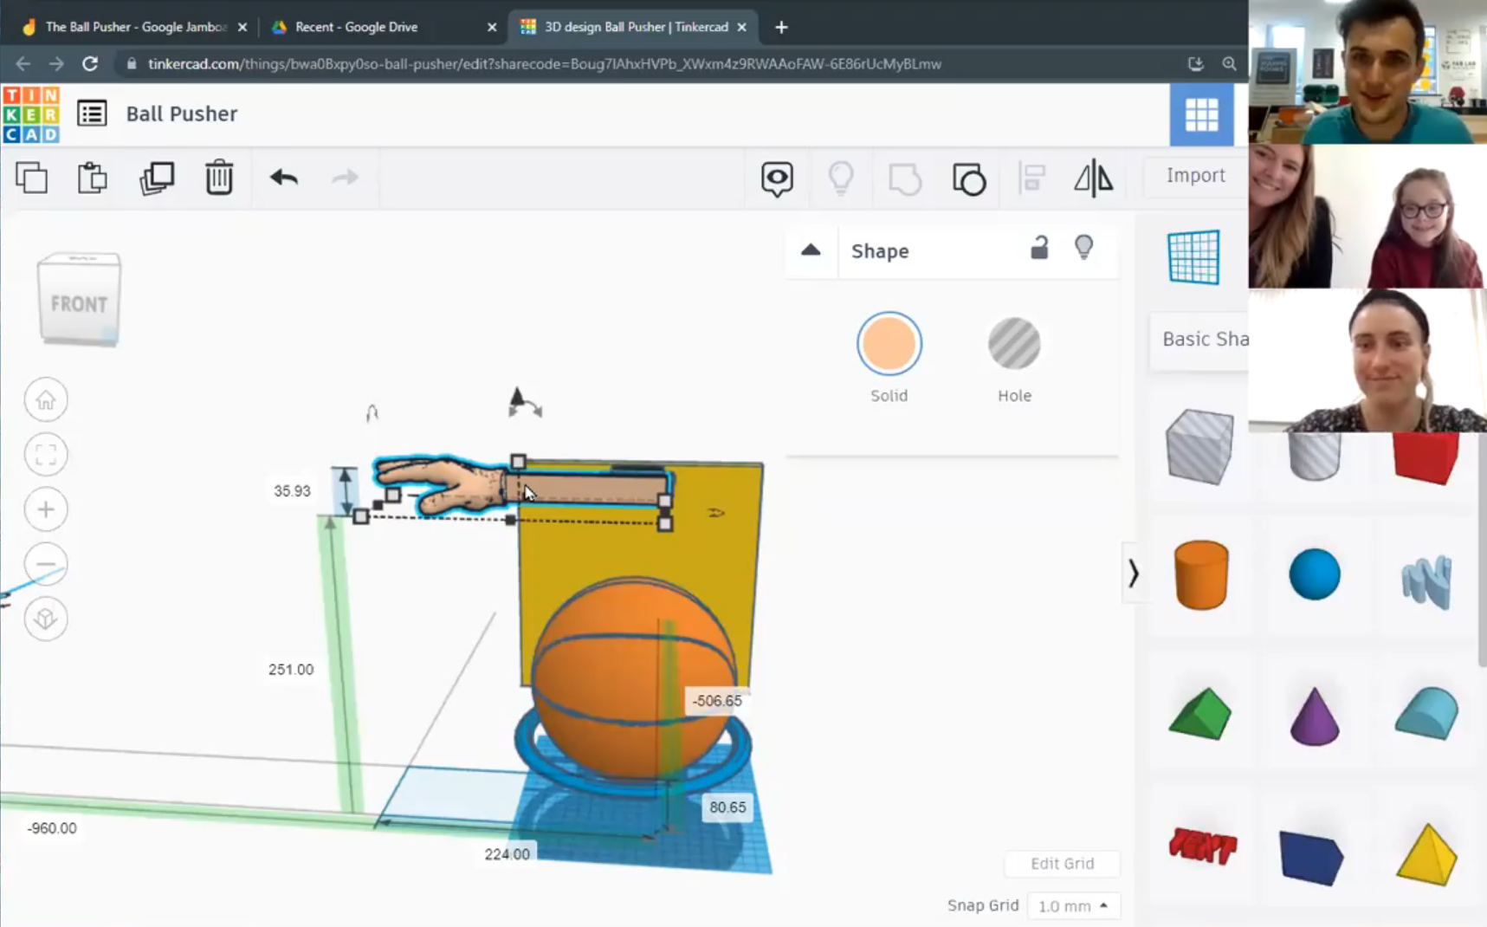Viewport: 1487px width, 927px height.
Task: Click the Import button
Action: click(1197, 176)
